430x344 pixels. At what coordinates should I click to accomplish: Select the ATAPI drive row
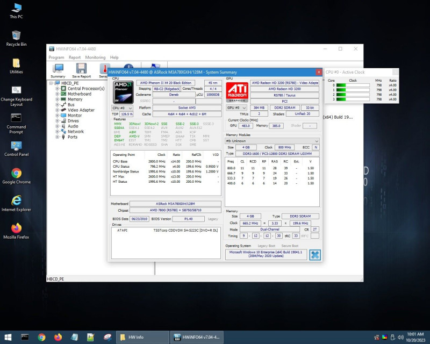point(166,231)
